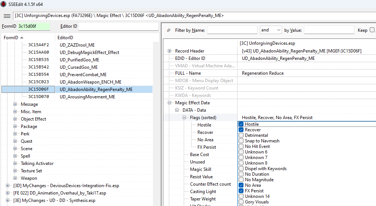Click the 'Regeneration Reduce' name value

263,73
